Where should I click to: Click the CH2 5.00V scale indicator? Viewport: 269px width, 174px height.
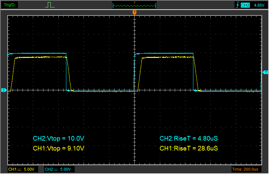[59, 169]
